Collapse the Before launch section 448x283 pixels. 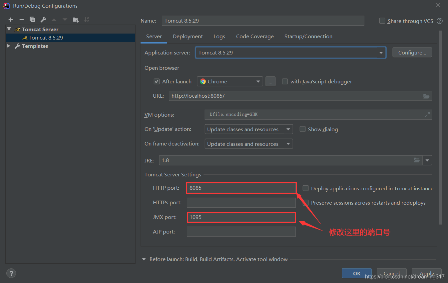[144, 259]
